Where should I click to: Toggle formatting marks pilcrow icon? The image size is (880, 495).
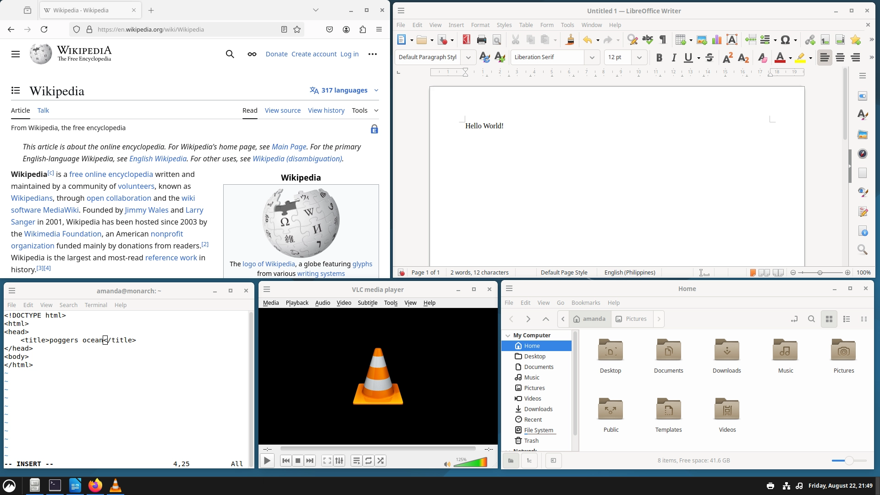click(x=663, y=40)
